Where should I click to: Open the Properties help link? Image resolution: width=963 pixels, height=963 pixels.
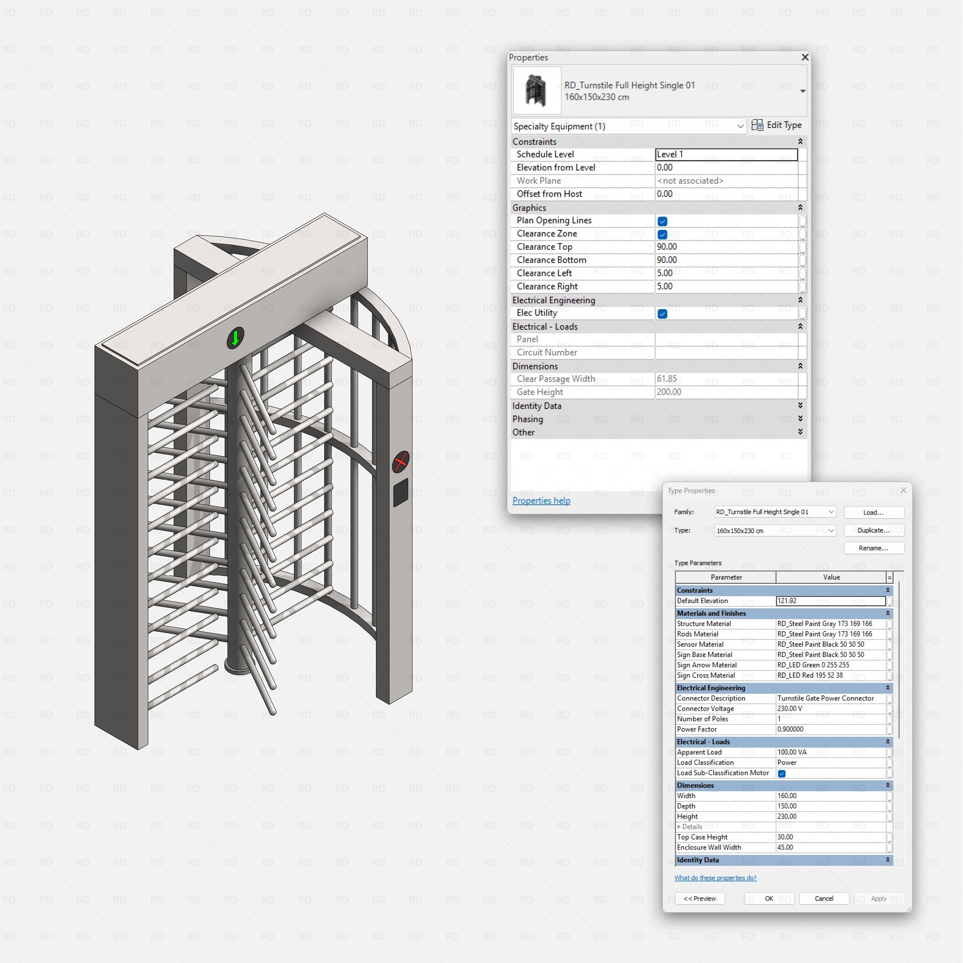tap(541, 500)
